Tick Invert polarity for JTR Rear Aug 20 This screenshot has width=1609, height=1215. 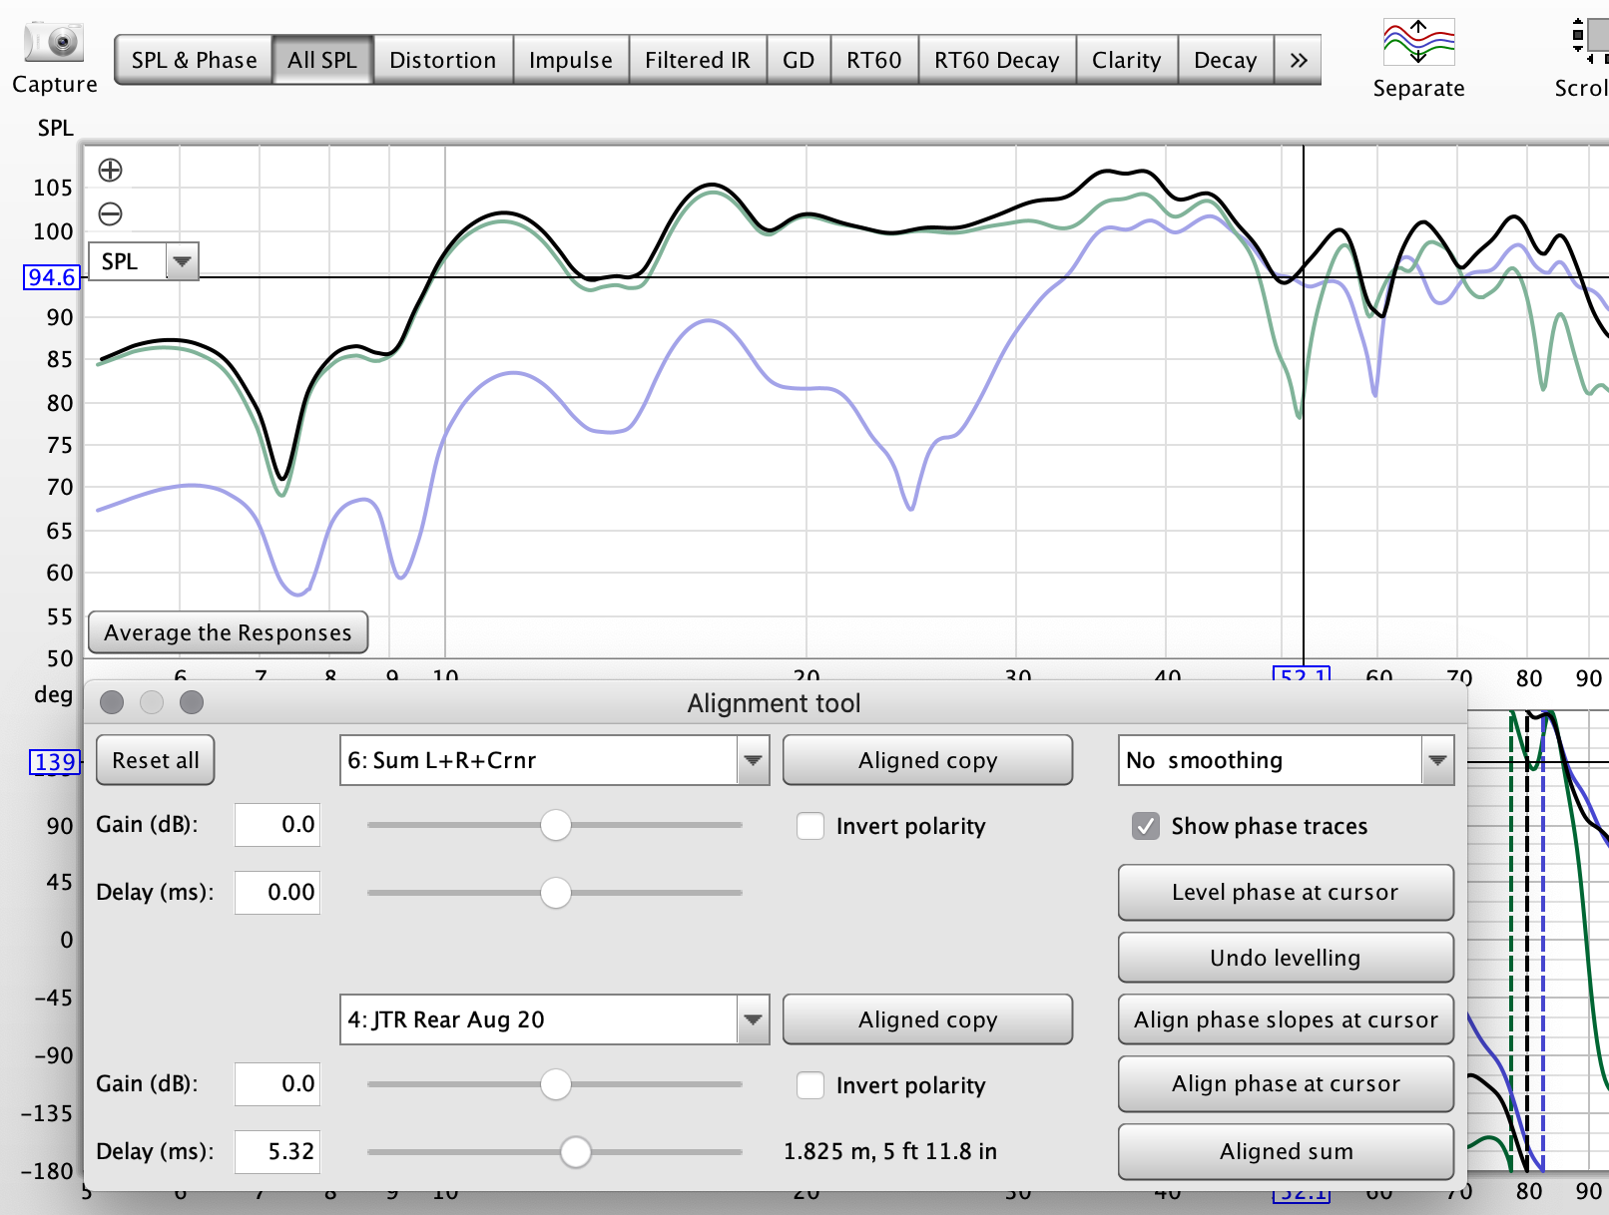pos(810,1085)
